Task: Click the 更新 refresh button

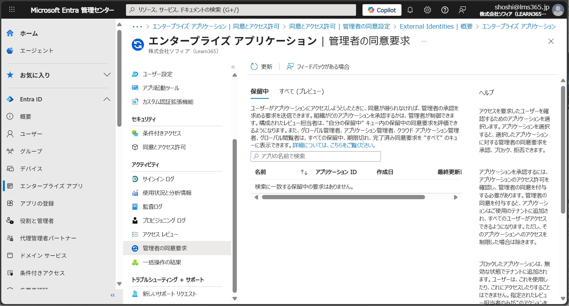Action: pyautogui.click(x=261, y=67)
